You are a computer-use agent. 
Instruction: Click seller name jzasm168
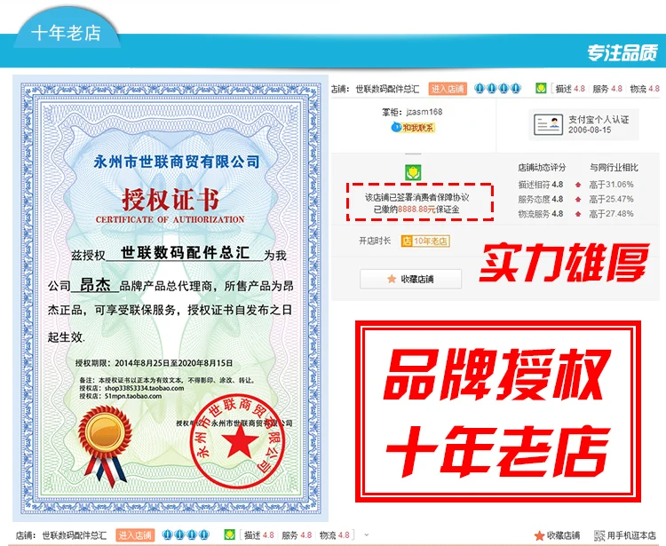click(424, 112)
